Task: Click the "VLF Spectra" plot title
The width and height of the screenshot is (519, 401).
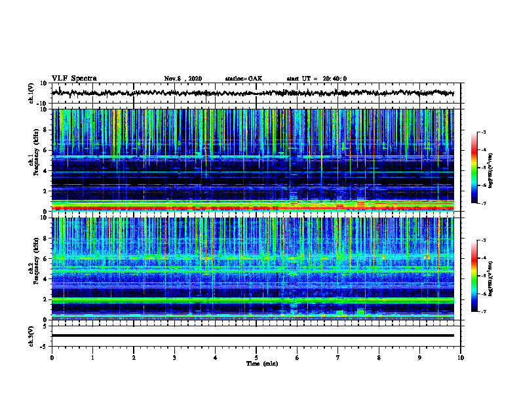Action: pyautogui.click(x=74, y=79)
